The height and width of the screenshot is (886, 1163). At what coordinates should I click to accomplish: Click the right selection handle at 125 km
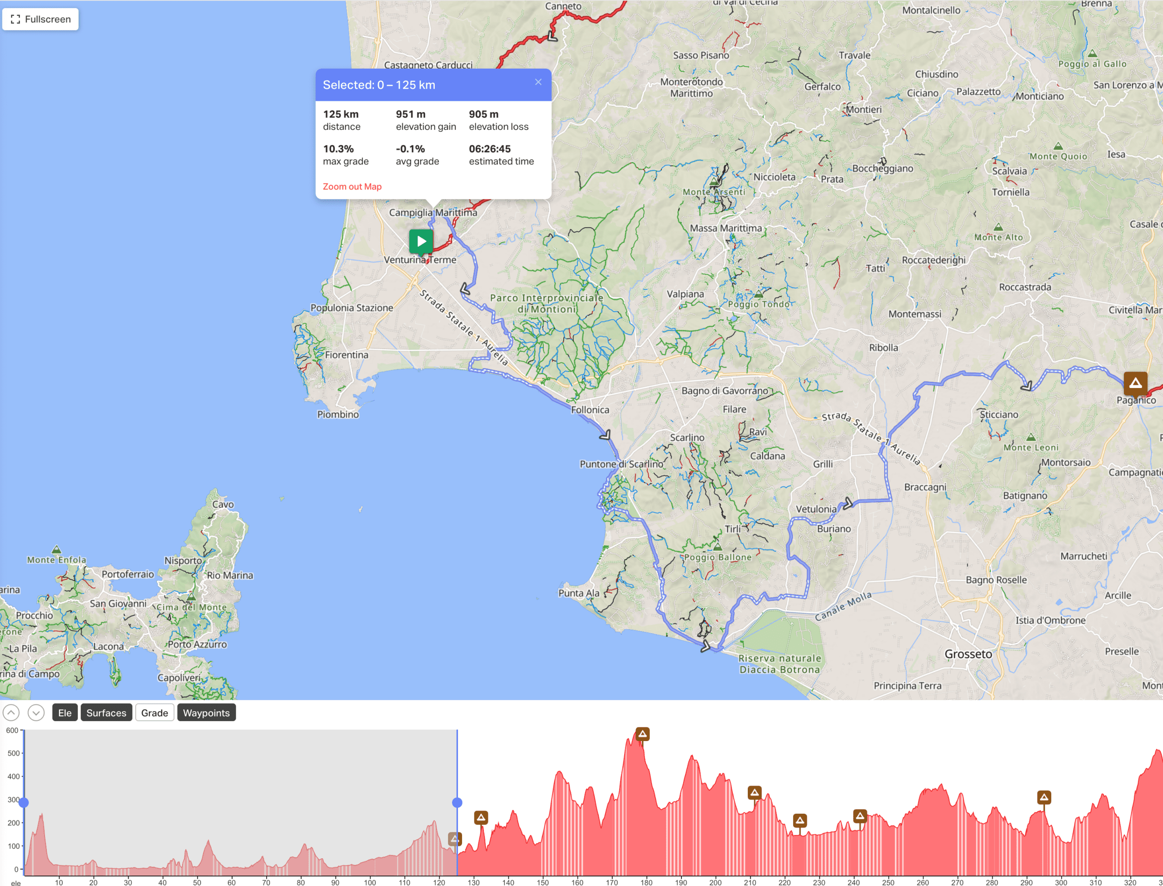point(457,803)
